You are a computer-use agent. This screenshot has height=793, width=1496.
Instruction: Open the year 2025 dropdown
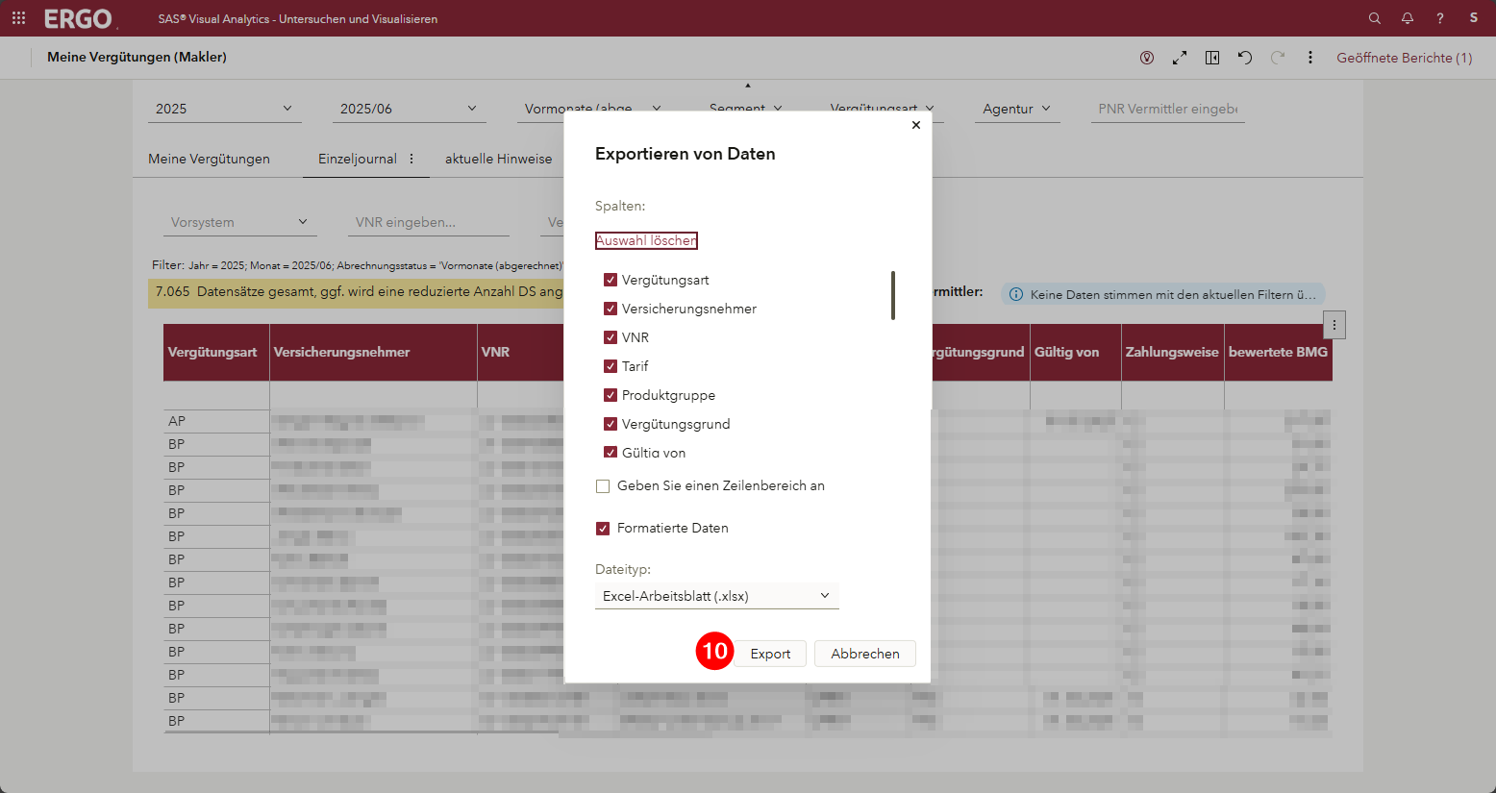click(x=225, y=109)
